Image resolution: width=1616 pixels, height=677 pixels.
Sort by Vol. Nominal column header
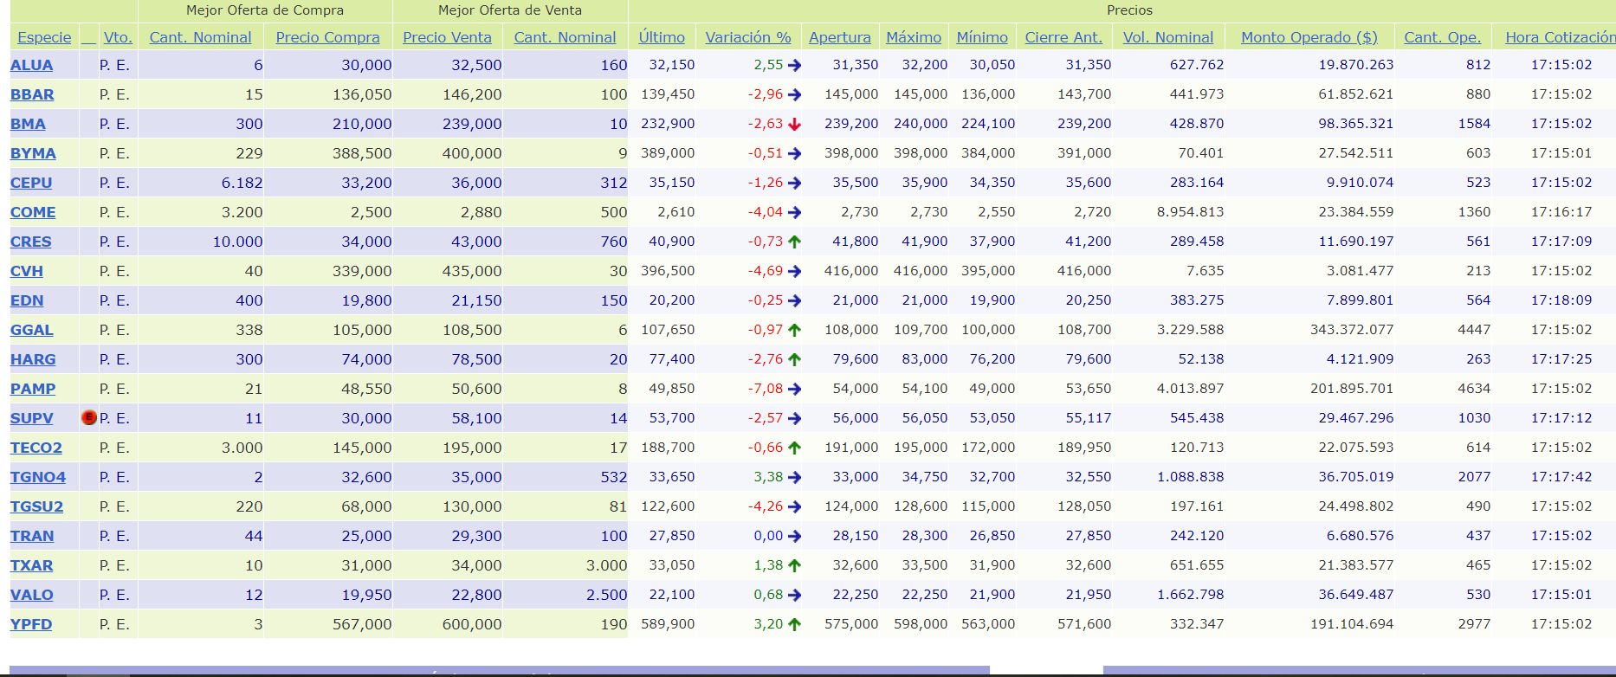click(1168, 37)
